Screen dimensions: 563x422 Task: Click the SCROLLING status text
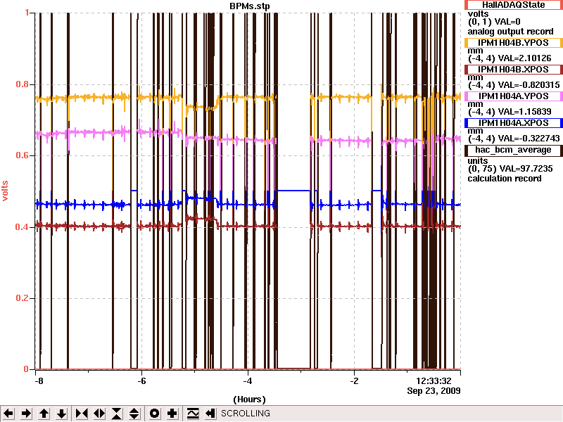(x=246, y=414)
